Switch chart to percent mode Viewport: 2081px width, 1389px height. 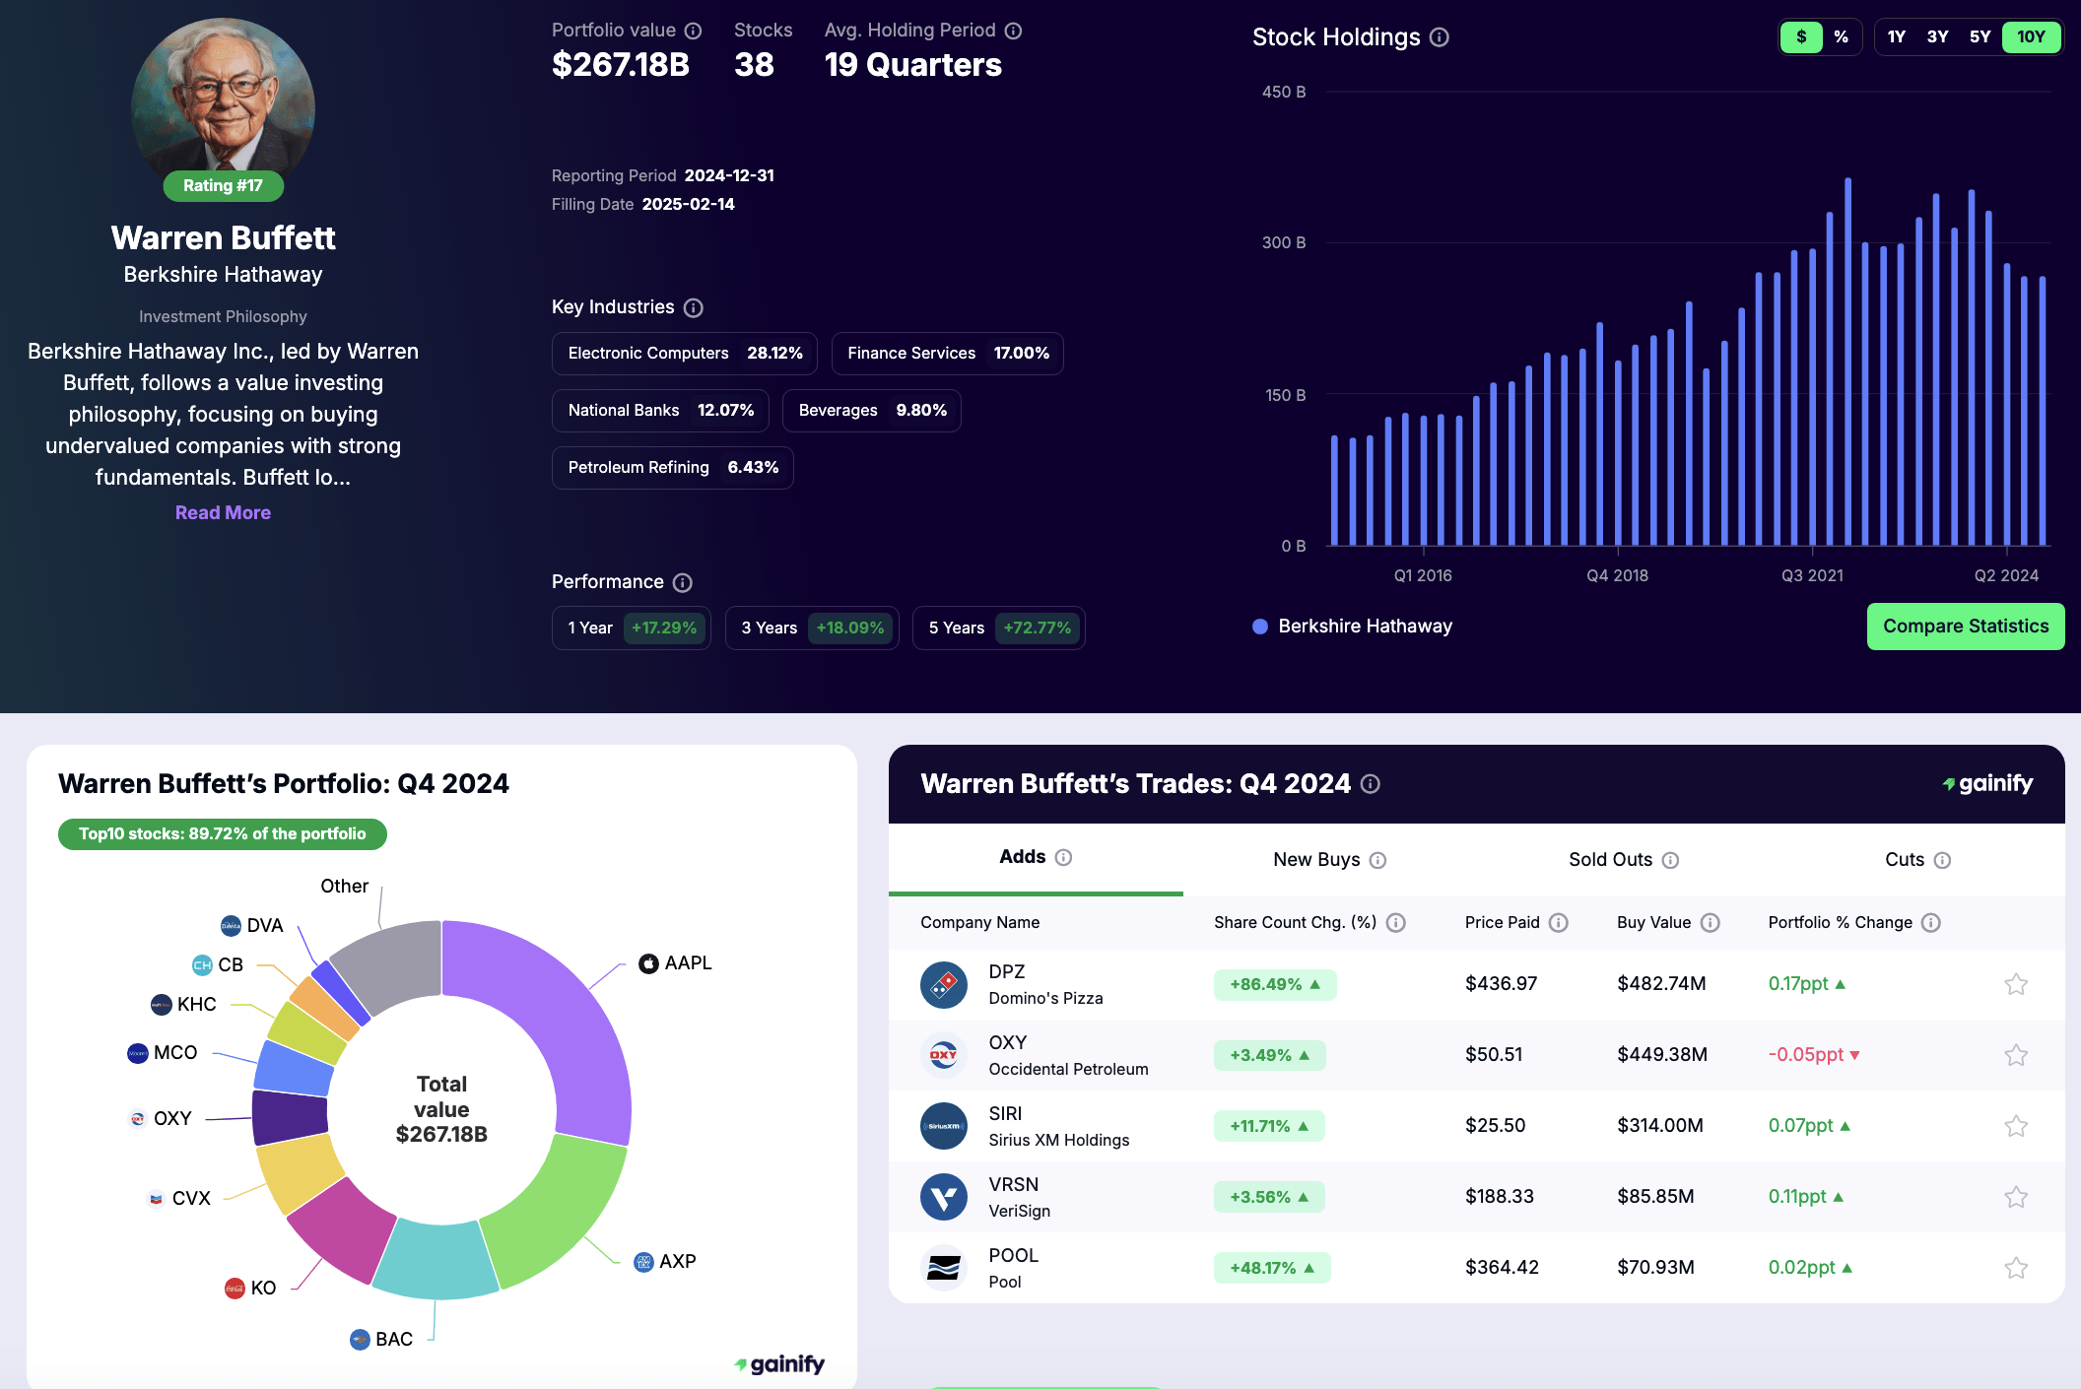1841,37
